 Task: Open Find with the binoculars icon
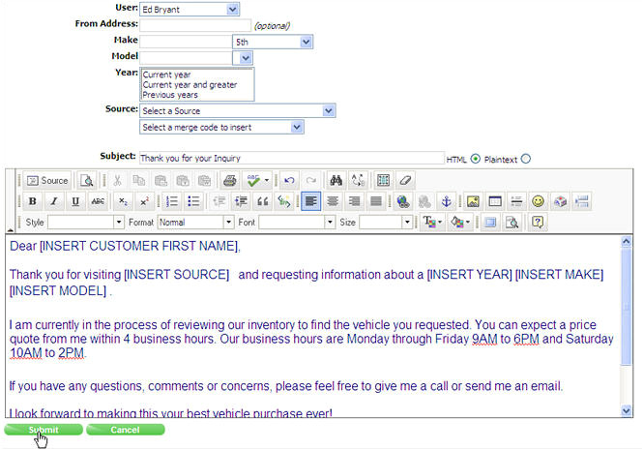point(336,180)
